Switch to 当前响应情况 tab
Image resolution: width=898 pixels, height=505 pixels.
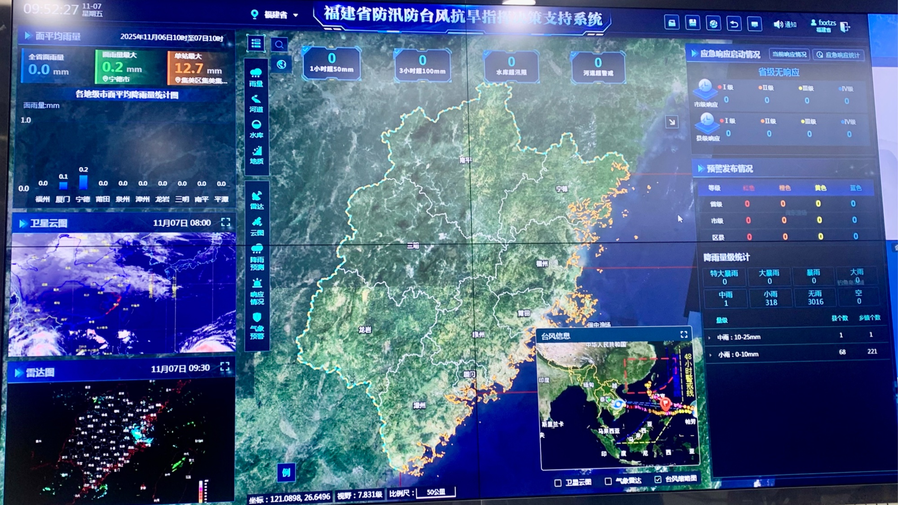(x=789, y=54)
